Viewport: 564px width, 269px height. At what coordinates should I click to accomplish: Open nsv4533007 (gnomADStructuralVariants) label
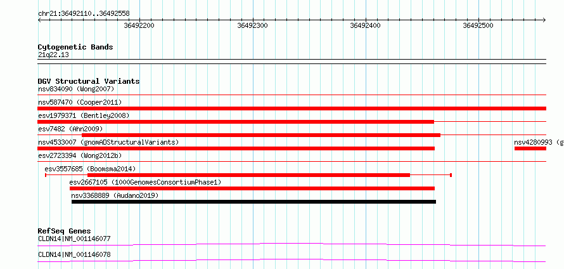(108, 142)
